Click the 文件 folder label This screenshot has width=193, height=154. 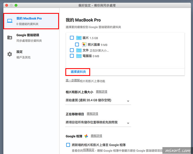(86, 50)
